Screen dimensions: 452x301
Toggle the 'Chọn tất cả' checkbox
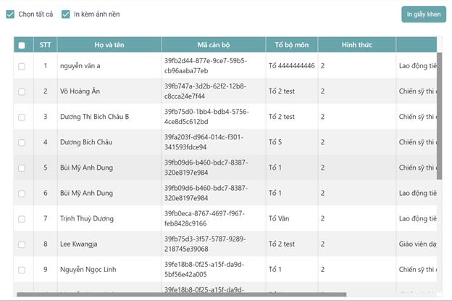coord(10,14)
